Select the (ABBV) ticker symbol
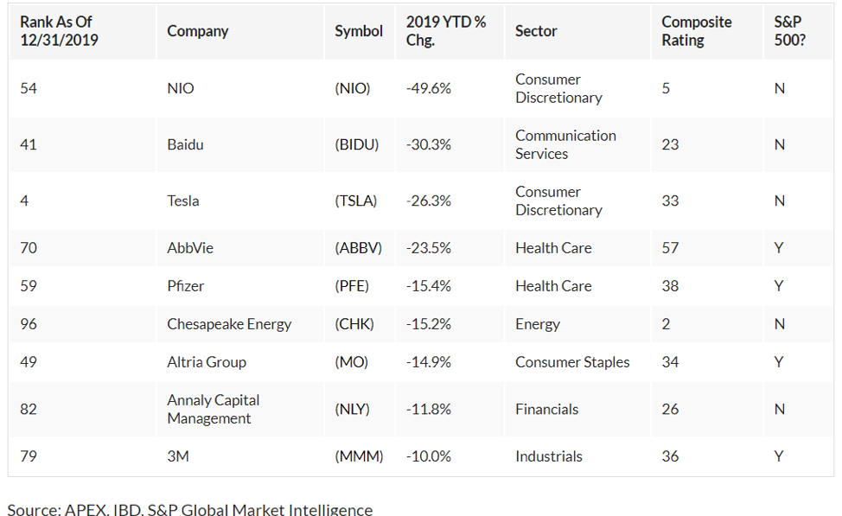This screenshot has width=842, height=516. click(x=358, y=248)
